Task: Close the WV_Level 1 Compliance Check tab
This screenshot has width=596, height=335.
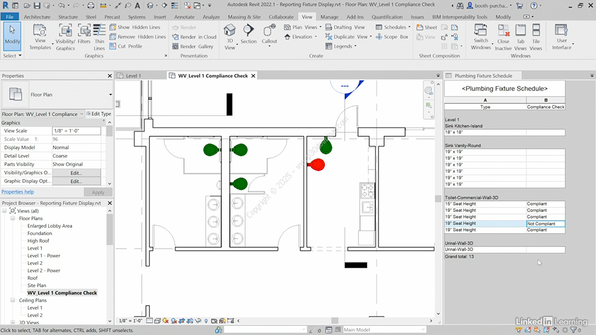Action: (x=253, y=75)
